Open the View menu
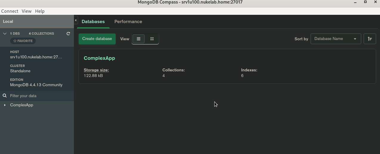The width and height of the screenshot is (380, 154). tap(27, 11)
